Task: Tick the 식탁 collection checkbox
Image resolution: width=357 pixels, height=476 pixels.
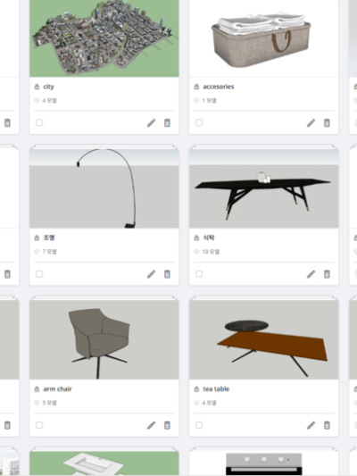Action: [199, 274]
